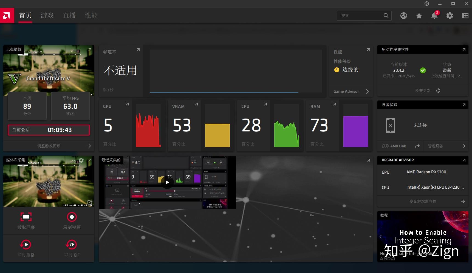
Task: Toggle the sidebar panel icon
Action: tap(465, 16)
